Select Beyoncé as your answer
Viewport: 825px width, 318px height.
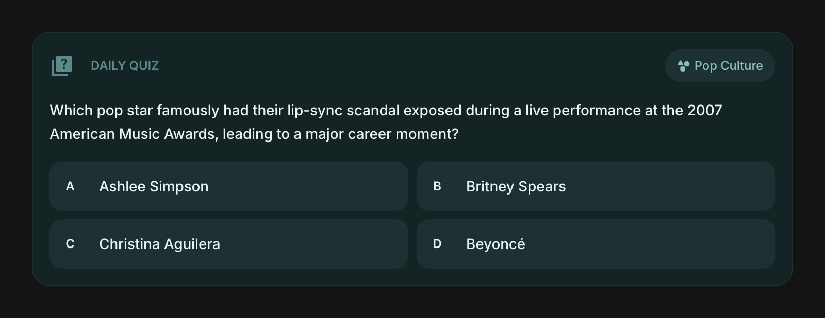(x=496, y=244)
